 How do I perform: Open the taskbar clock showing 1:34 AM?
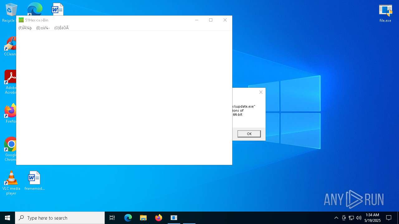coord(373,218)
